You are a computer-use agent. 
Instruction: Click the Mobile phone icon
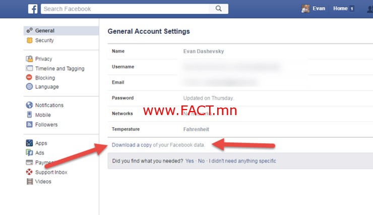coord(29,115)
